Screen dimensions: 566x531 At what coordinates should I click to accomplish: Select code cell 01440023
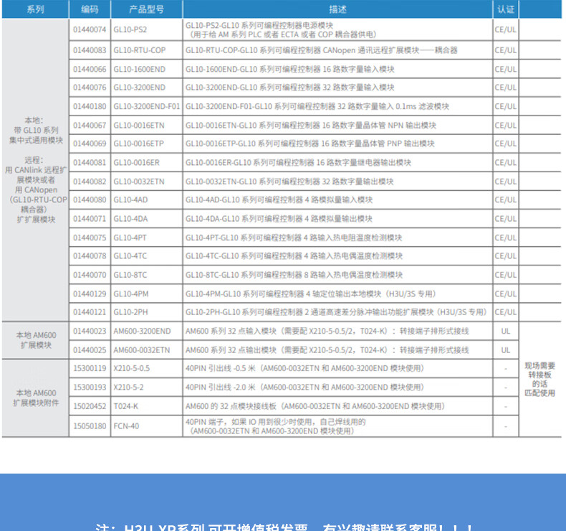90,331
